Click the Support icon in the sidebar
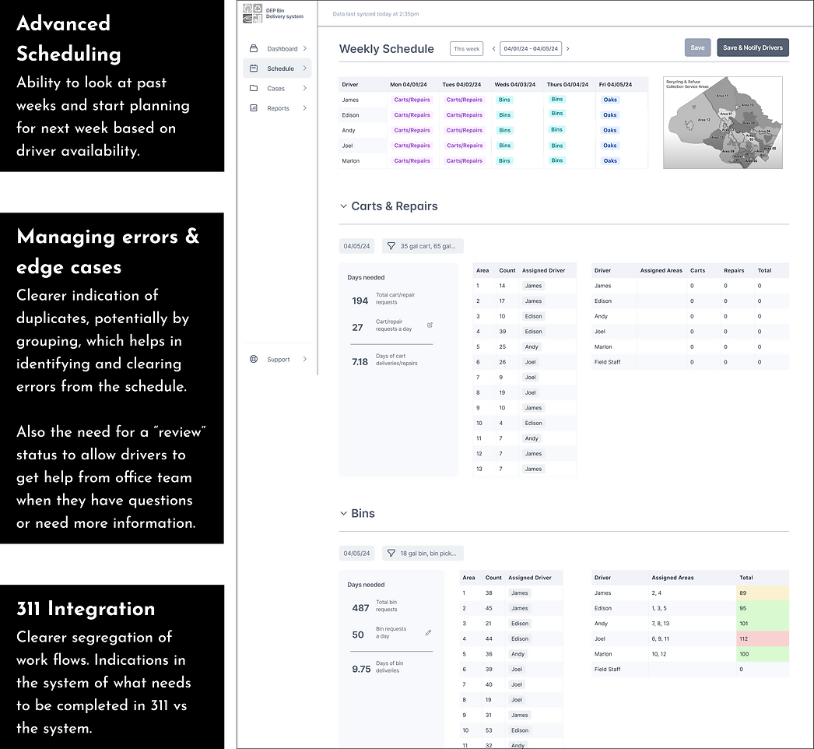This screenshot has height=749, width=814. coord(254,360)
